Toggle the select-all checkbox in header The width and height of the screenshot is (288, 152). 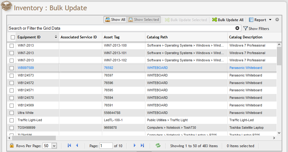tap(13, 37)
